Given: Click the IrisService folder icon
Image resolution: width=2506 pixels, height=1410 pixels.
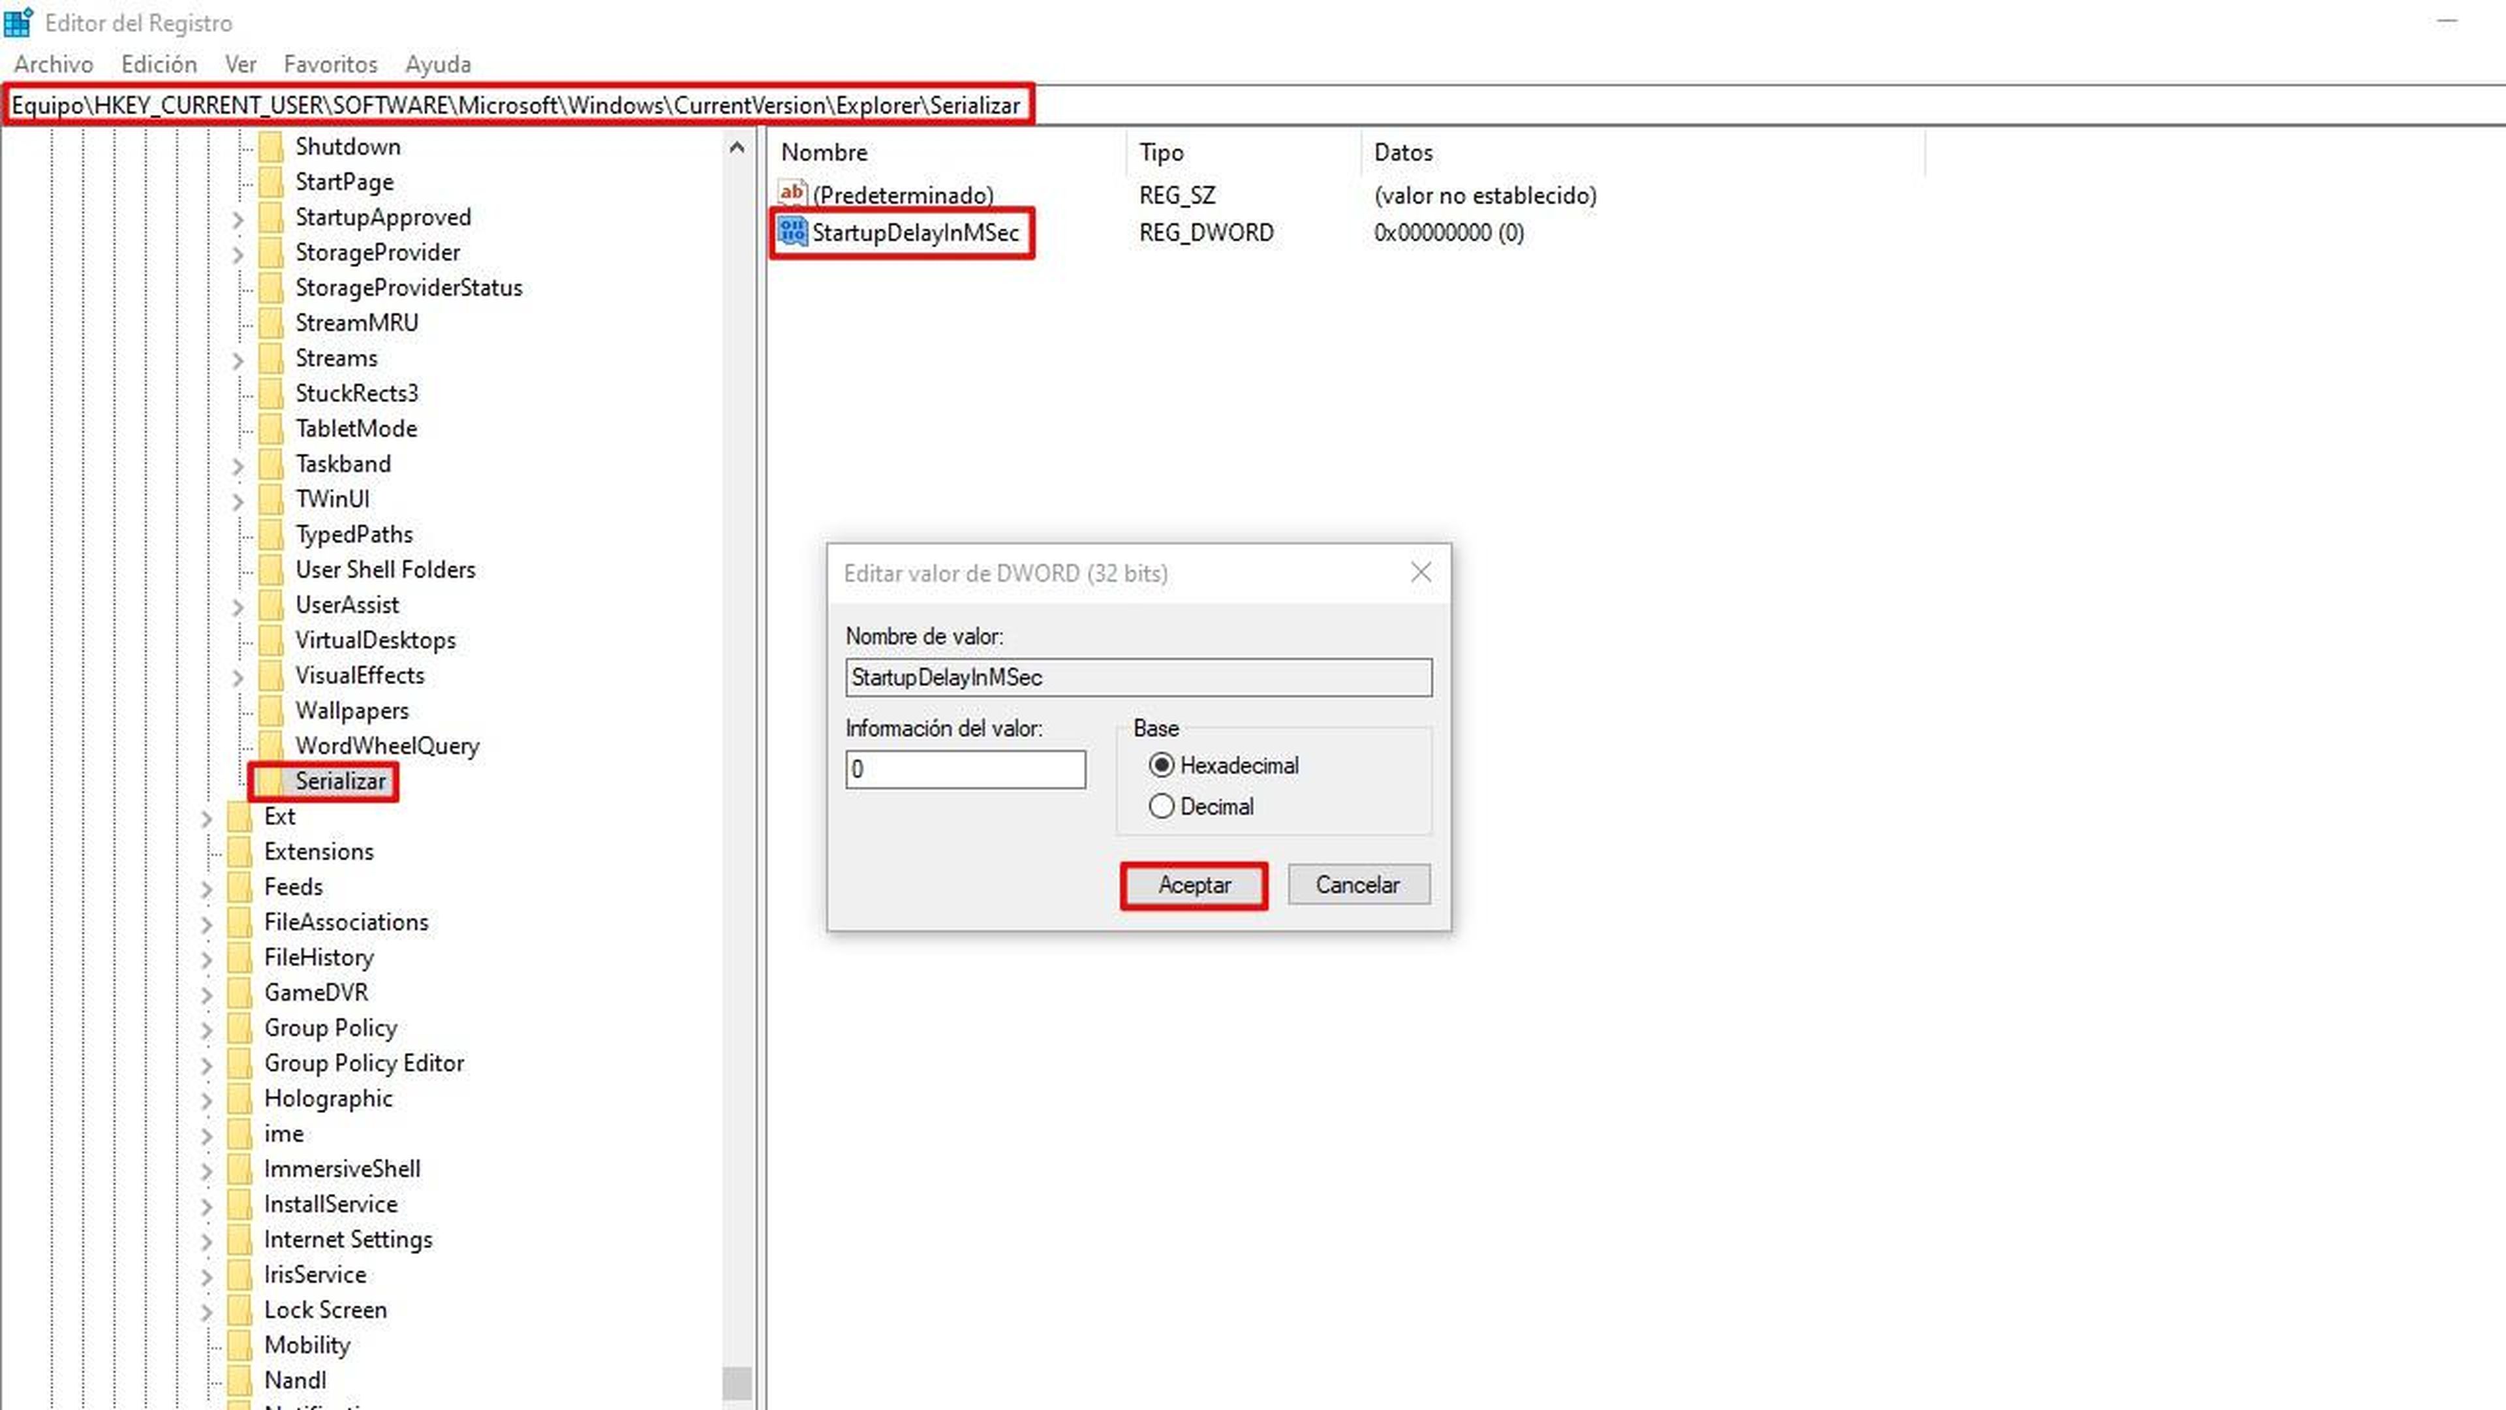Looking at the screenshot, I should click(240, 1275).
